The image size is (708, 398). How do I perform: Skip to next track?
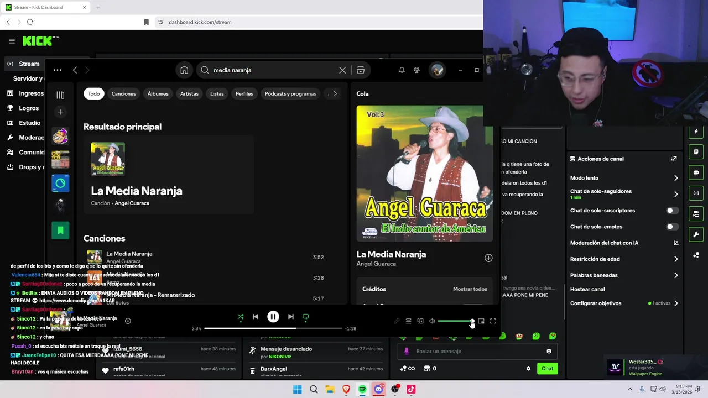pos(291,317)
